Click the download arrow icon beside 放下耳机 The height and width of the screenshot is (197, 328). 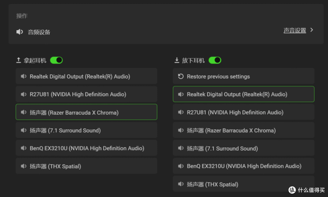point(177,60)
